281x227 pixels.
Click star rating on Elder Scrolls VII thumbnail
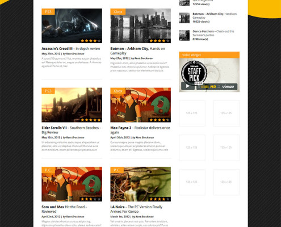[91, 120]
